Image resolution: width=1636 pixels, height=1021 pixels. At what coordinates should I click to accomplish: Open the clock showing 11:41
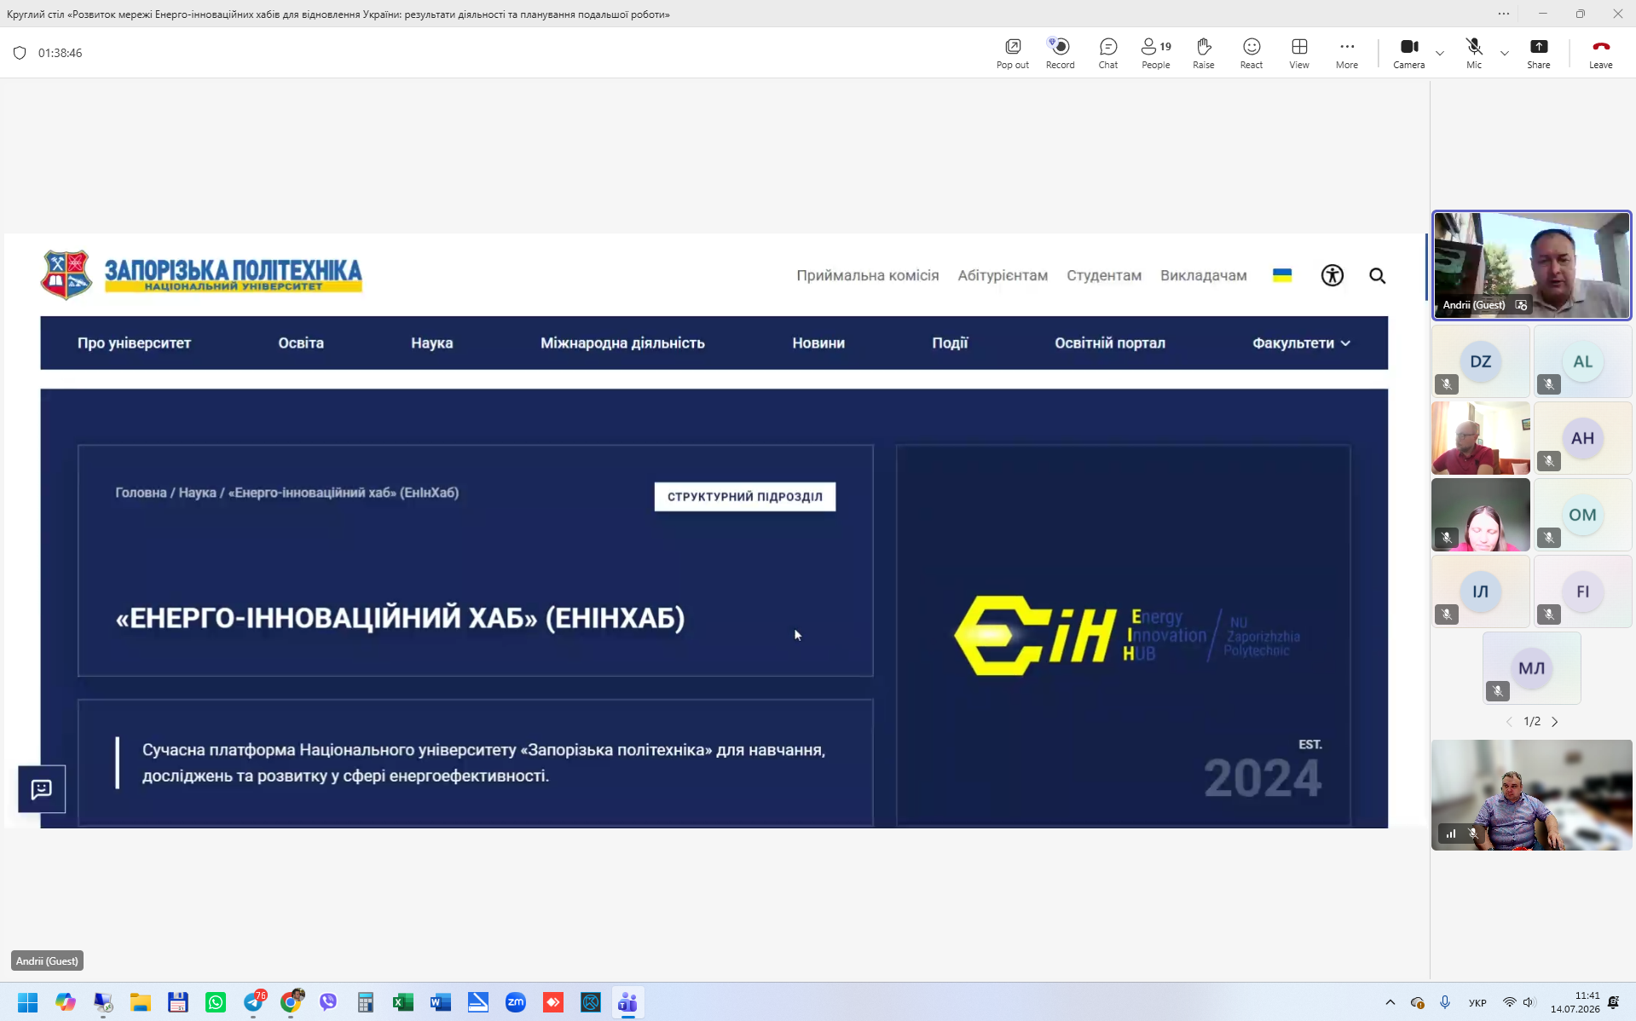1575,1002
